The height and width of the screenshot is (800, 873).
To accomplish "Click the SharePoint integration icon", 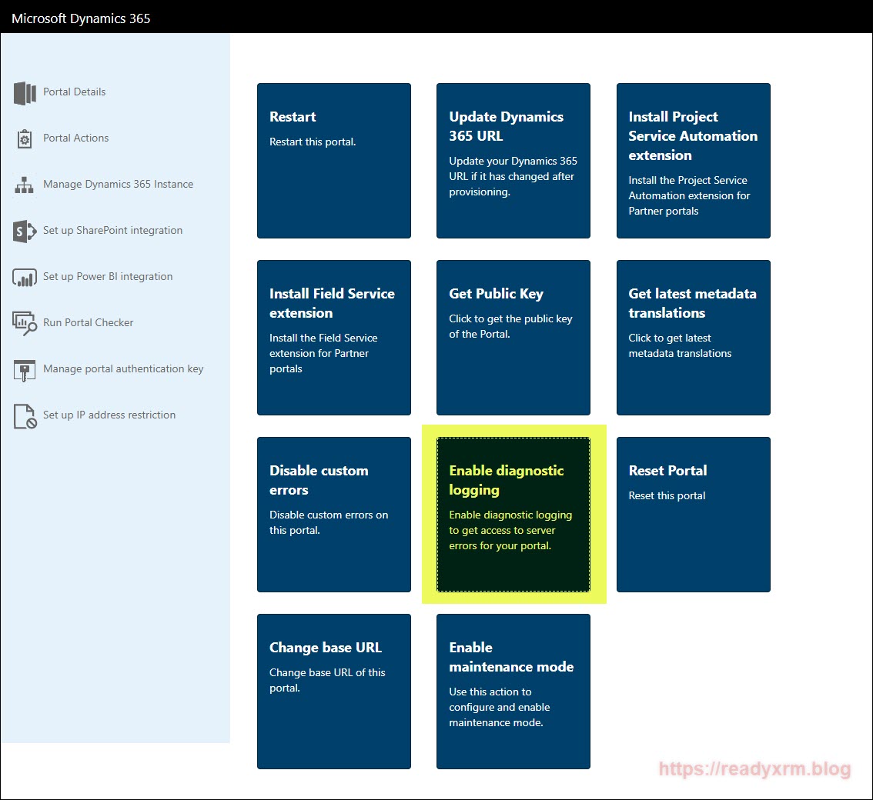I will point(25,232).
